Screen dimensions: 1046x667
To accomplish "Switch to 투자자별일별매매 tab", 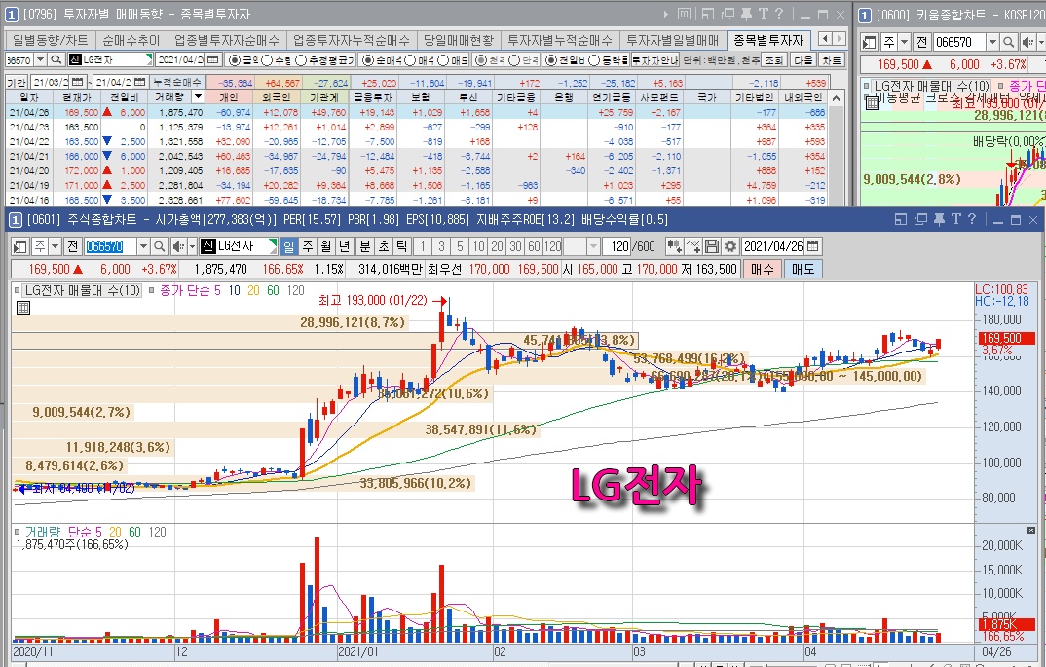I will pyautogui.click(x=672, y=41).
